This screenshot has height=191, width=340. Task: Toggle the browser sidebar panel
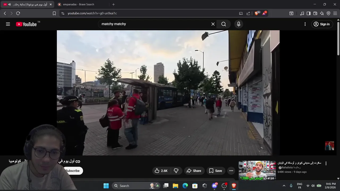coord(309,13)
